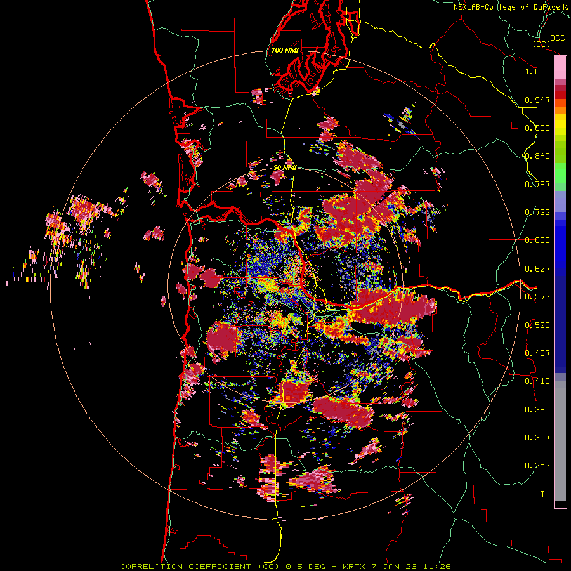Click the 100 NMI range ring label

coord(285,50)
